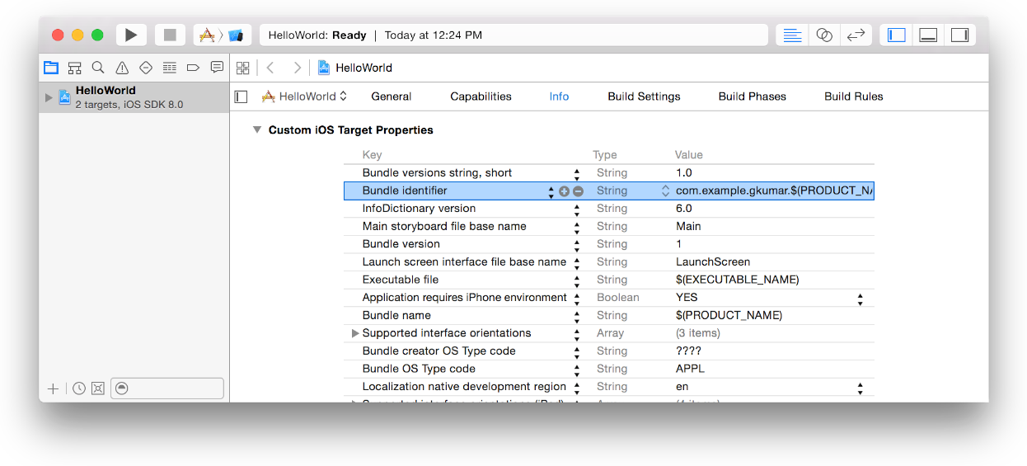Select the Value column header
Image resolution: width=1027 pixels, height=466 pixels.
[689, 155]
